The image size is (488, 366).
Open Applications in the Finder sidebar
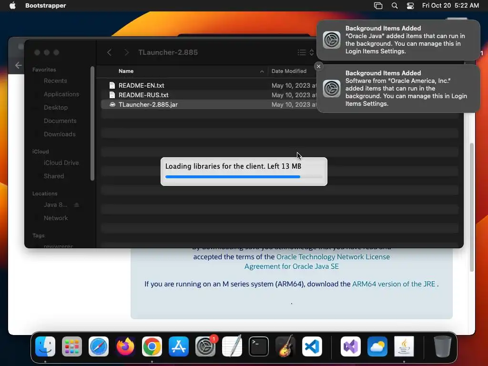pos(61,94)
